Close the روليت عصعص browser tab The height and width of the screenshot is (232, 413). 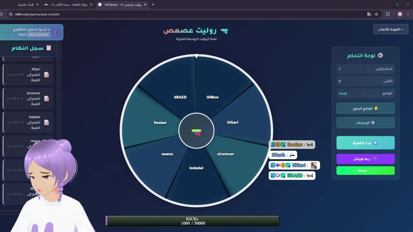coord(145,5)
